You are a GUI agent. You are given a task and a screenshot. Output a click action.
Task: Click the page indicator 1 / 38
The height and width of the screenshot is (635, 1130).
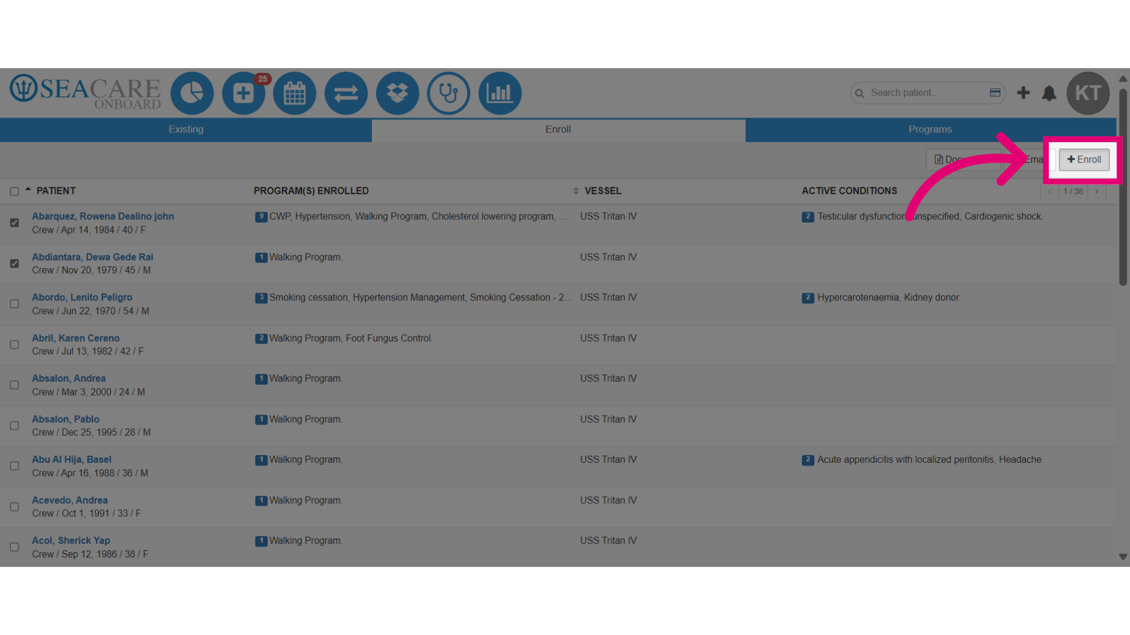pyautogui.click(x=1073, y=191)
